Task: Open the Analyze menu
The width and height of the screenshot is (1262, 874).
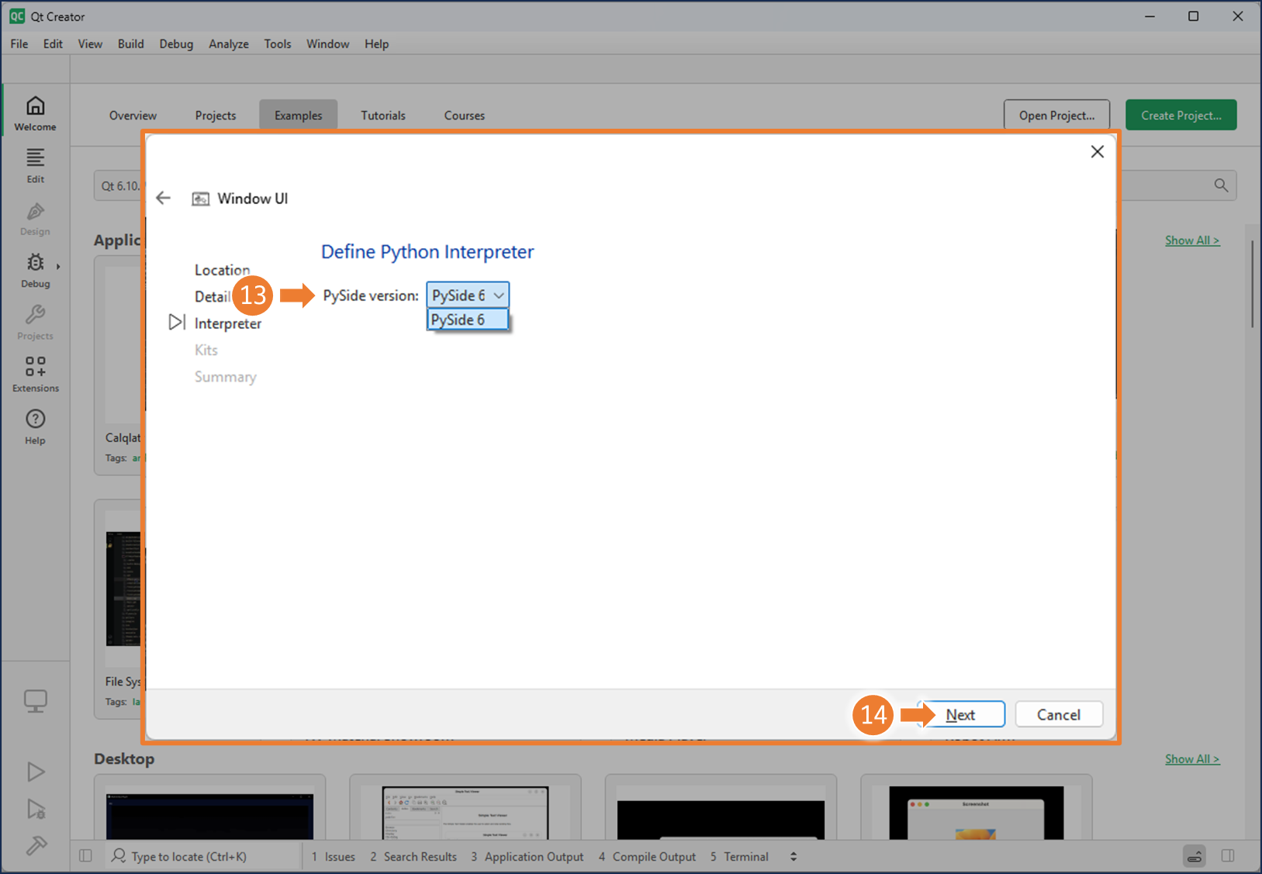Action: tap(229, 44)
